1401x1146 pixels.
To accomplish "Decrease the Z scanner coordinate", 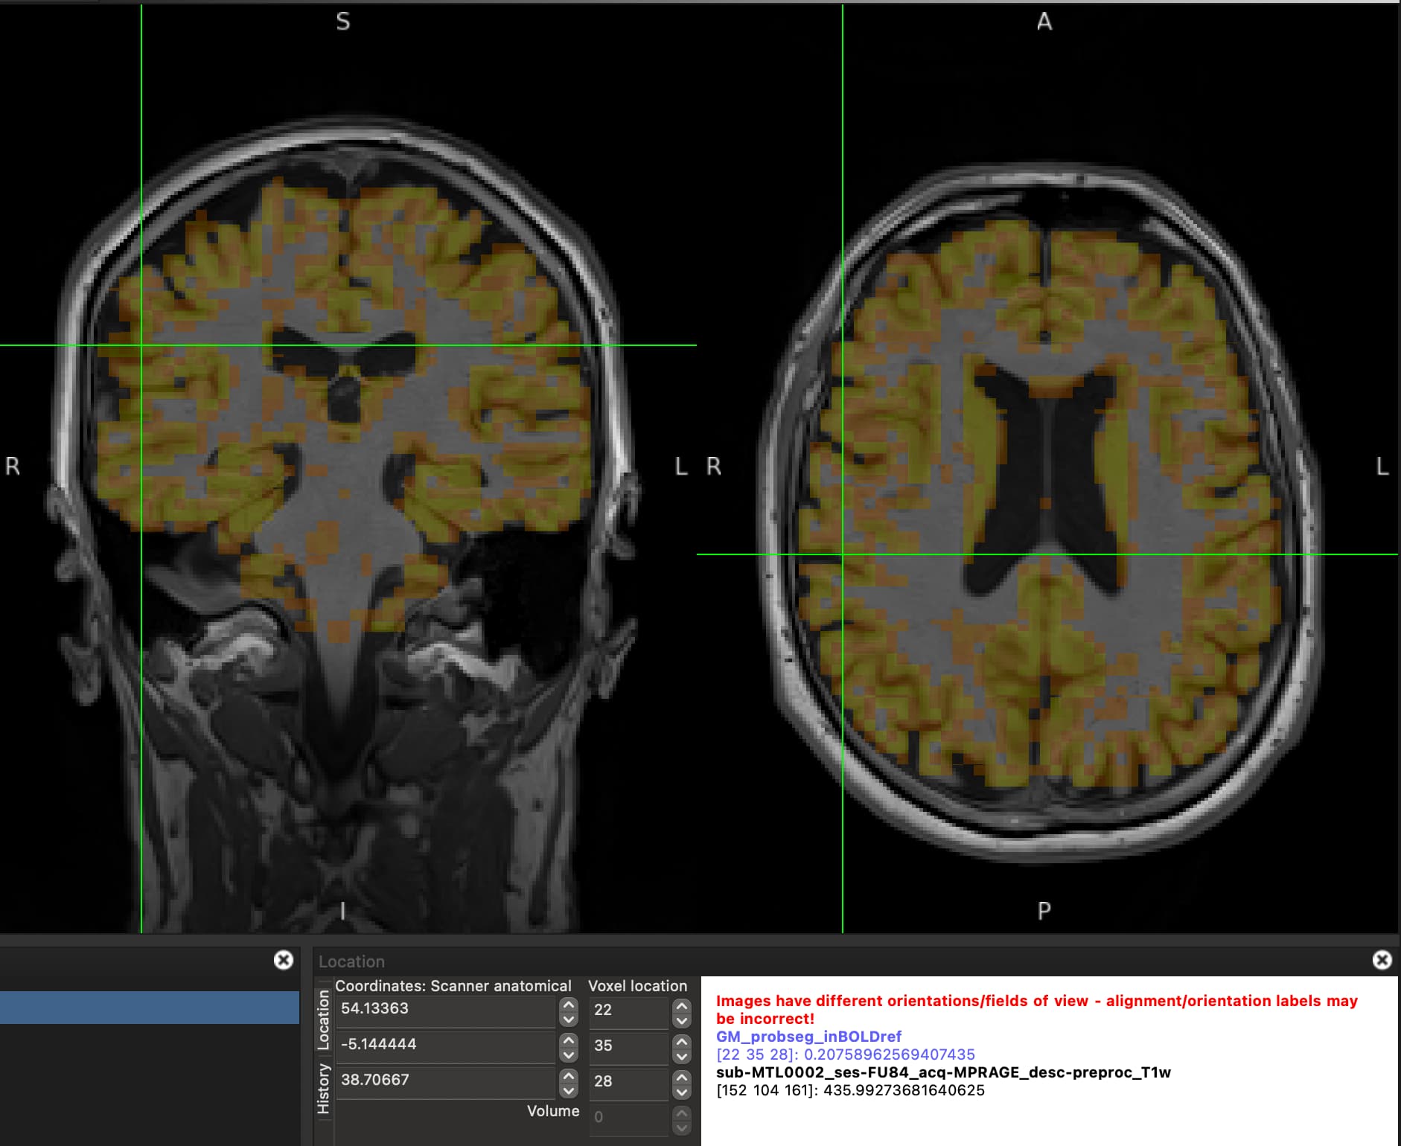I will tap(569, 1091).
